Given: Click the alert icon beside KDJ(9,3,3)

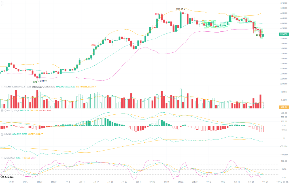Looking at the screenshot, I should click(x=5, y=158).
